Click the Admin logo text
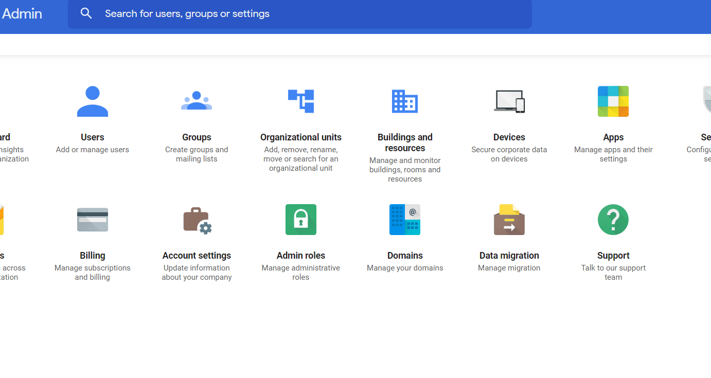Screen dimensions: 711x378 click(22, 14)
